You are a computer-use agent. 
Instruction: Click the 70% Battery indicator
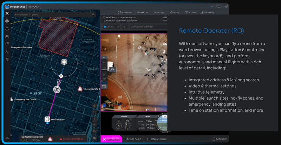pyautogui.click(x=208, y=13)
